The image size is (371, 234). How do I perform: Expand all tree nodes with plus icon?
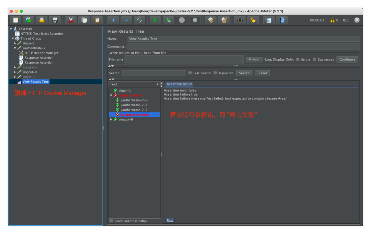point(113,20)
